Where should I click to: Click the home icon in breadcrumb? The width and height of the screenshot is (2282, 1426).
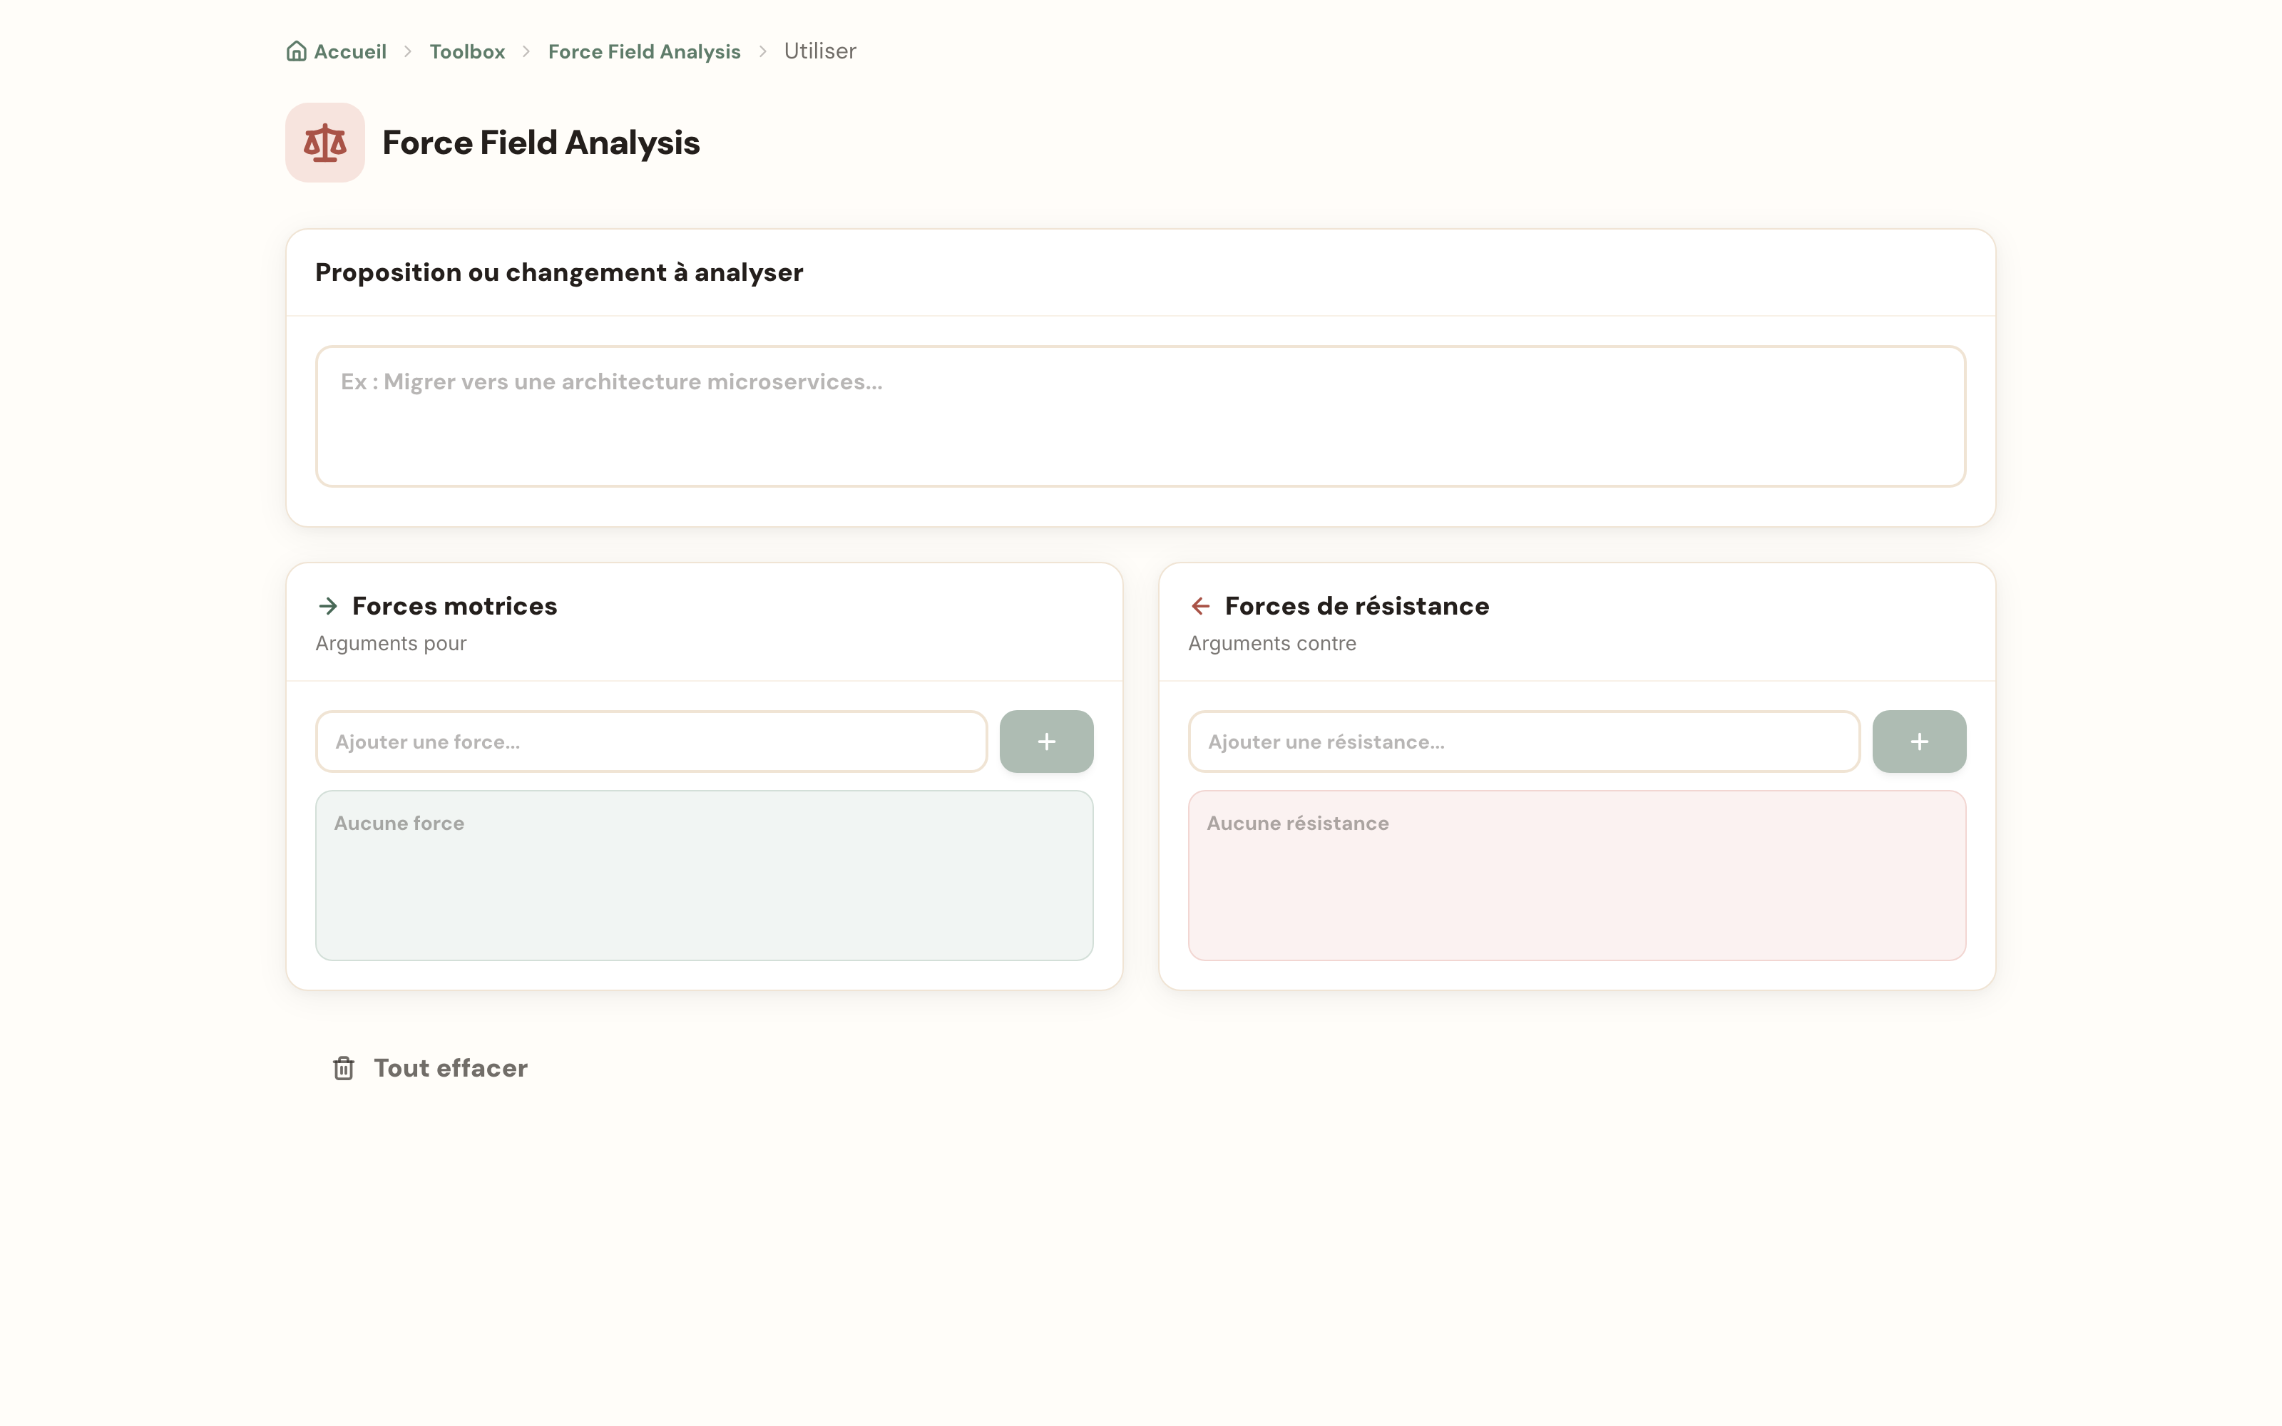[x=296, y=51]
